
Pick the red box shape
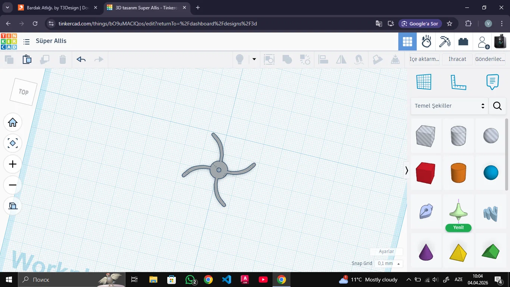pos(426,173)
